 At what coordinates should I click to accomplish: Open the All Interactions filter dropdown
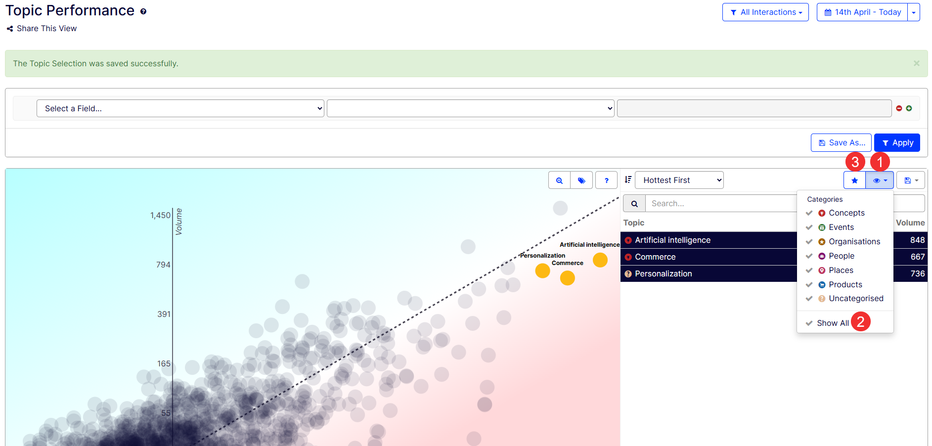765,12
